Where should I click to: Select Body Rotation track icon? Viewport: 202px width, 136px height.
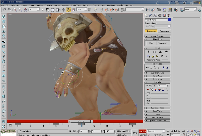tap(155, 68)
